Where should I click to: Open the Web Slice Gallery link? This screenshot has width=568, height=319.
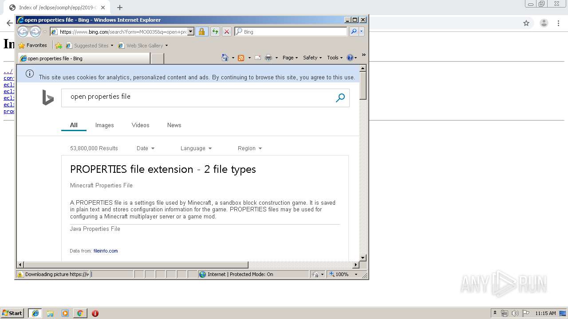141,45
